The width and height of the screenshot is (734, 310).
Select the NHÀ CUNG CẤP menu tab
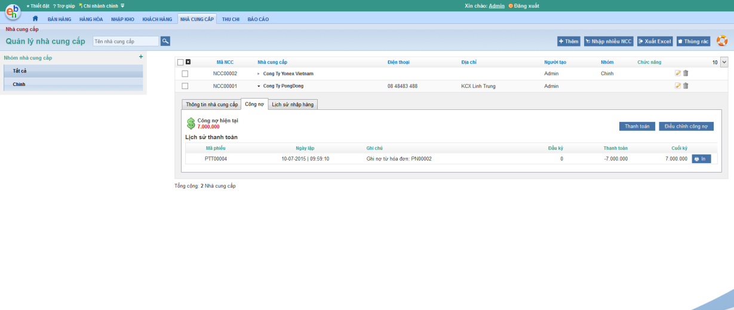tap(196, 19)
